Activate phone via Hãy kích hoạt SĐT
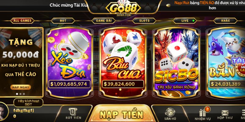The width and height of the screenshot is (245, 122). click(x=28, y=103)
